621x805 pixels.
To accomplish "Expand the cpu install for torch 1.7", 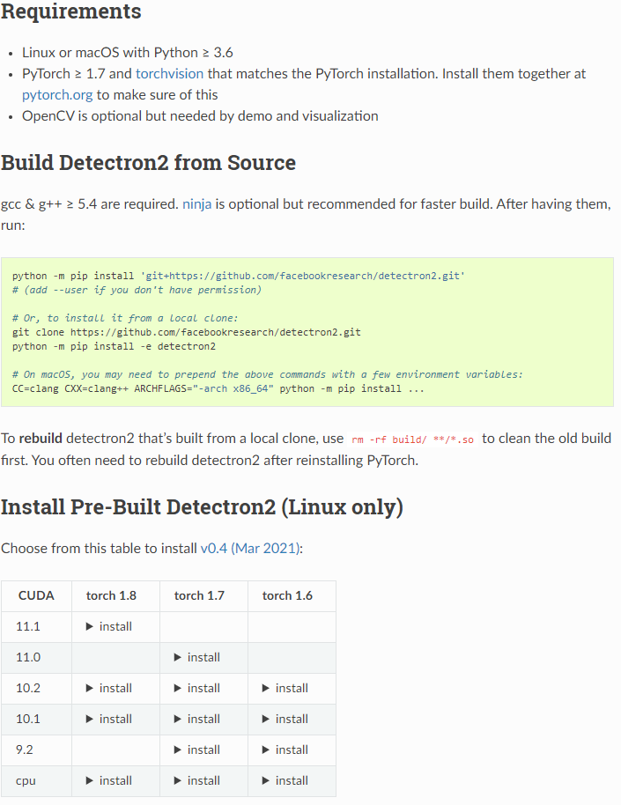I will [x=196, y=780].
